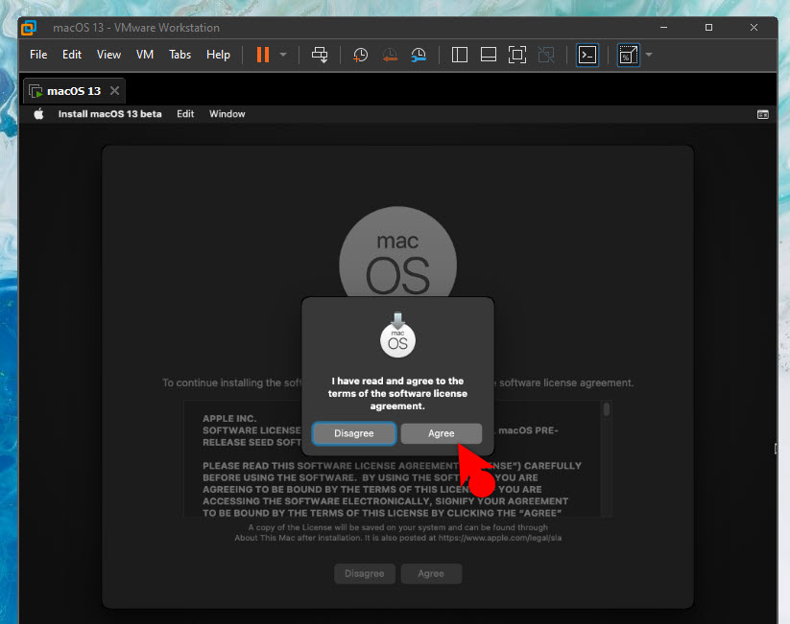This screenshot has height=624, width=790.
Task: Open the VMware Edit menu
Action: pos(72,55)
